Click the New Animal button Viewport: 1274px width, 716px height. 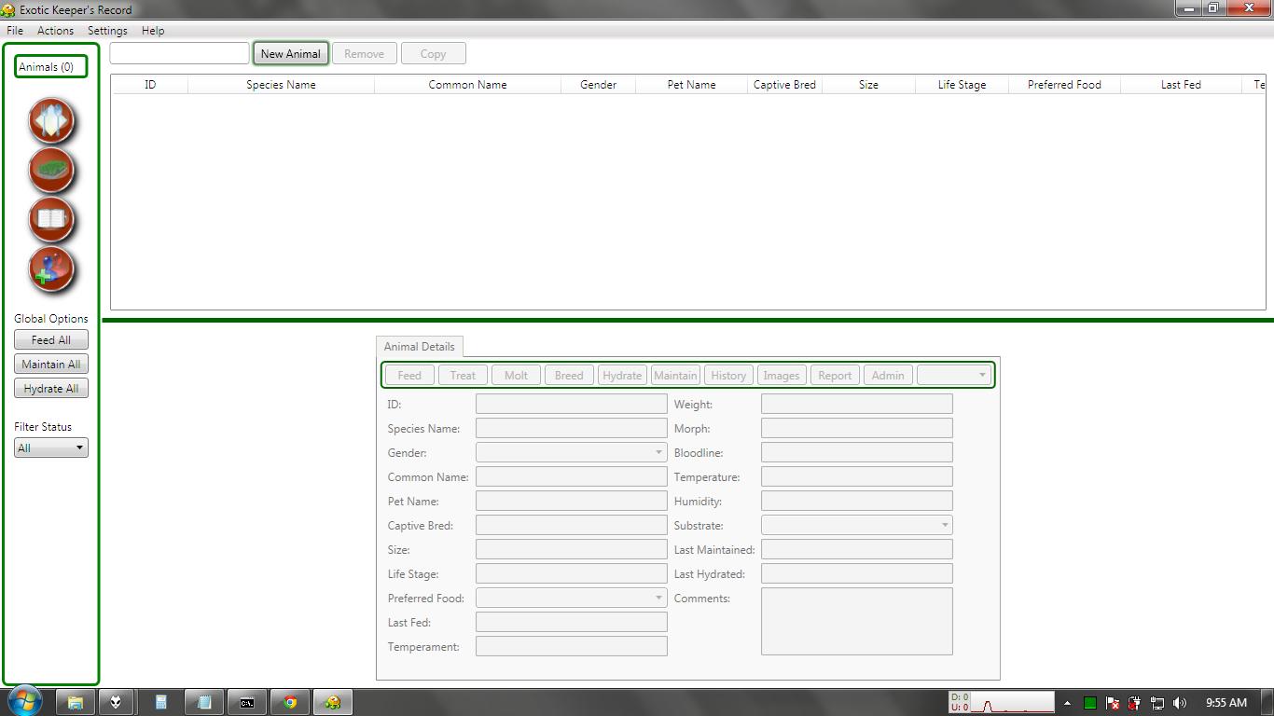(x=290, y=53)
